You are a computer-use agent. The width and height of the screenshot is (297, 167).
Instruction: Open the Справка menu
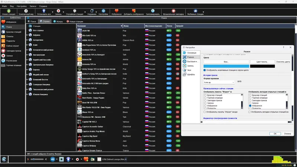click(x=43, y=6)
